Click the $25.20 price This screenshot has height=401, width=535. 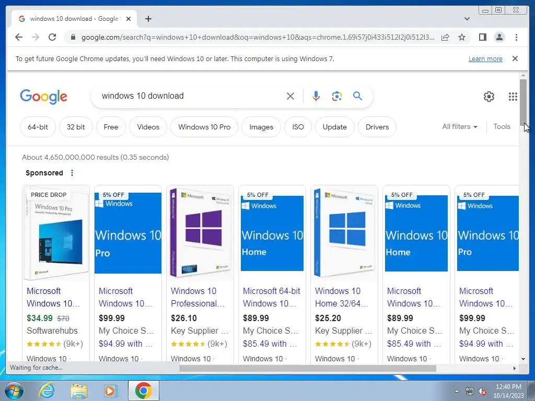(x=328, y=318)
